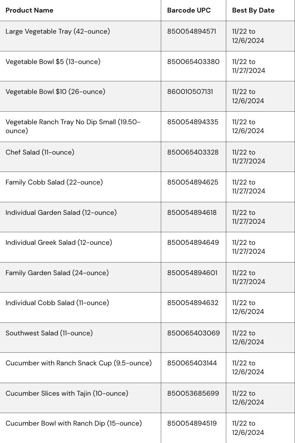Click barcode 850054894625
The height and width of the screenshot is (443, 295).
[193, 182]
